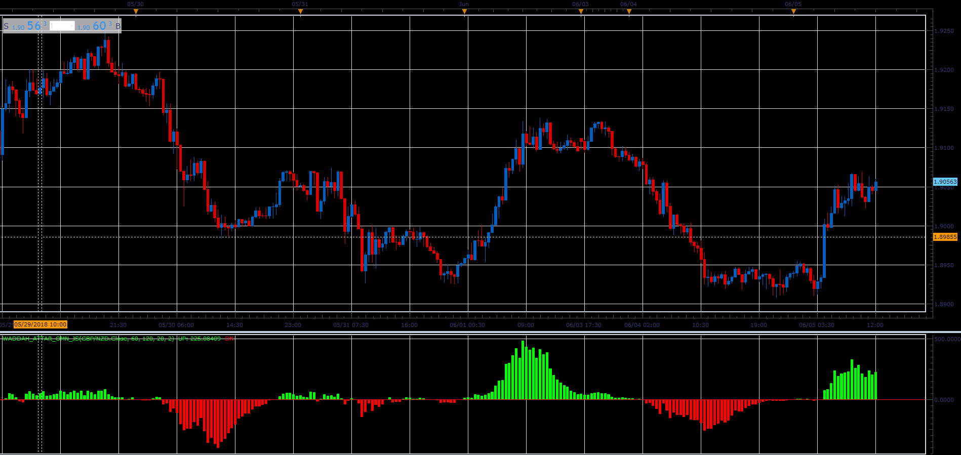961x455 pixels.
Task: Click the 06/04 02:00 time axis label
Action: (x=642, y=325)
